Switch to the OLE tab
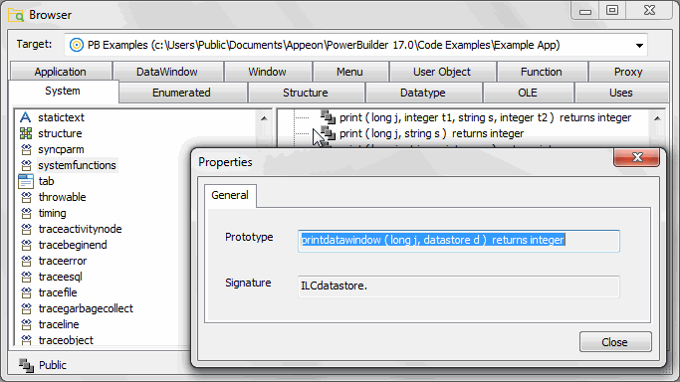680x382 pixels. [x=528, y=93]
